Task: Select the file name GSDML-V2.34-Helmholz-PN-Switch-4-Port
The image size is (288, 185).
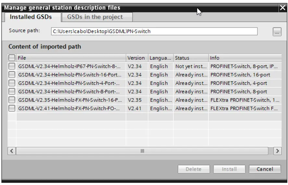Action: click(x=69, y=83)
